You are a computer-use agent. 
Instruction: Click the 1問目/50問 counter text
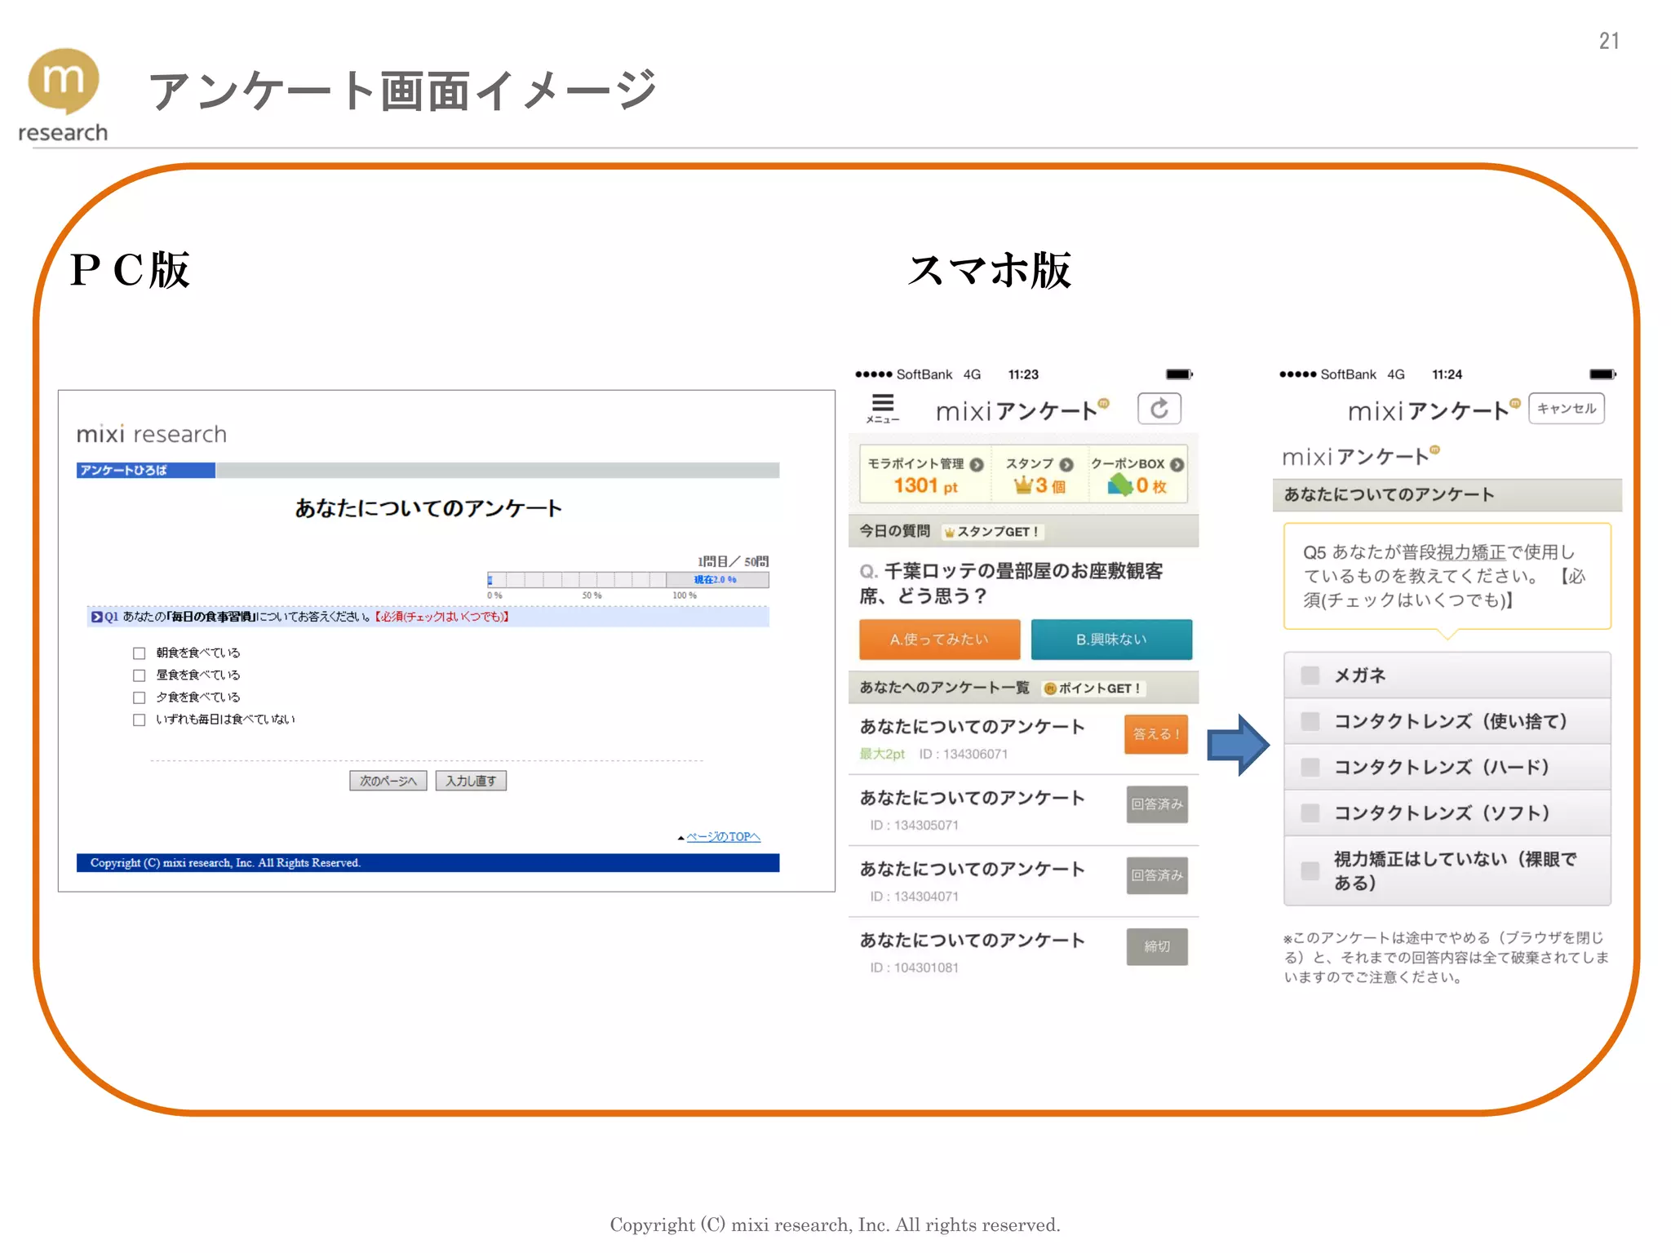pyautogui.click(x=733, y=561)
